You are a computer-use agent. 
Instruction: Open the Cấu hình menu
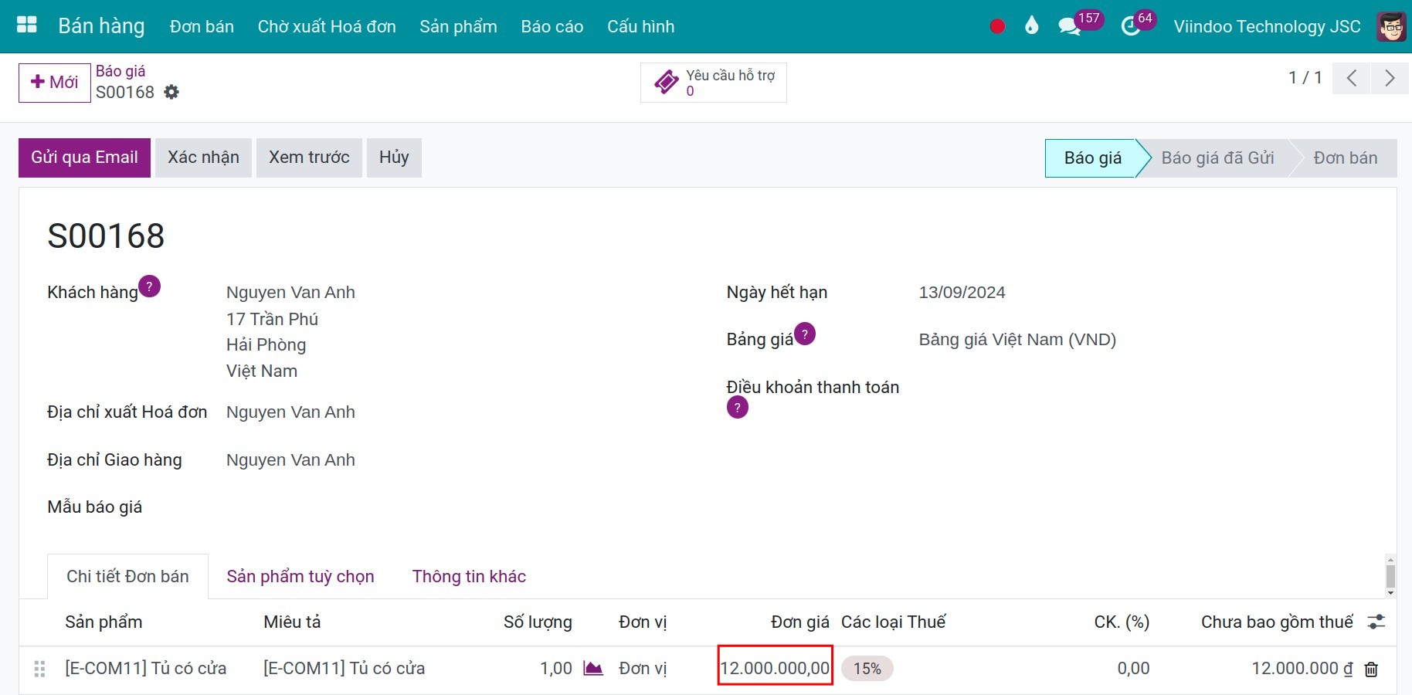click(x=640, y=26)
